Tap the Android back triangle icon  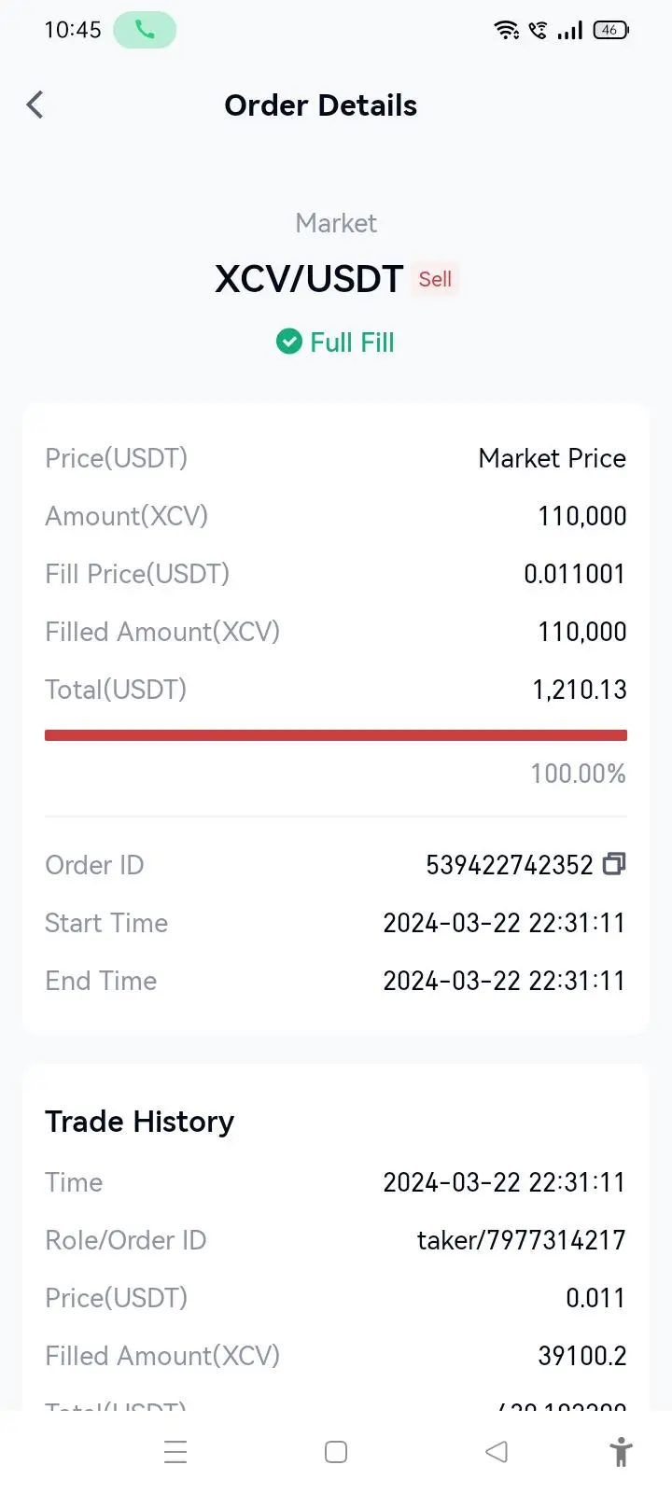497,1452
